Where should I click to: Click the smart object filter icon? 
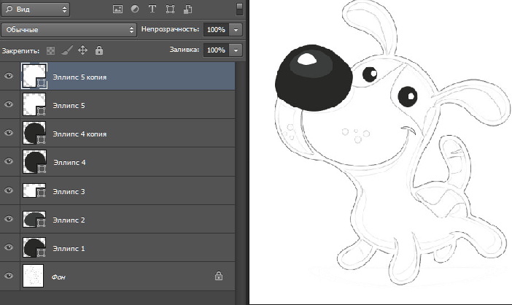(188, 10)
